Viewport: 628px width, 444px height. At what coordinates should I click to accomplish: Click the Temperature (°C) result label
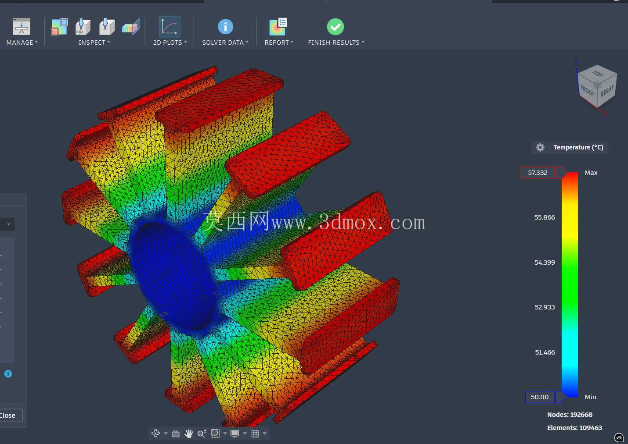coord(578,148)
